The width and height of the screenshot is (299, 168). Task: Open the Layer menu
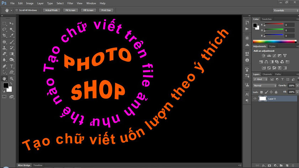(x=40, y=3)
